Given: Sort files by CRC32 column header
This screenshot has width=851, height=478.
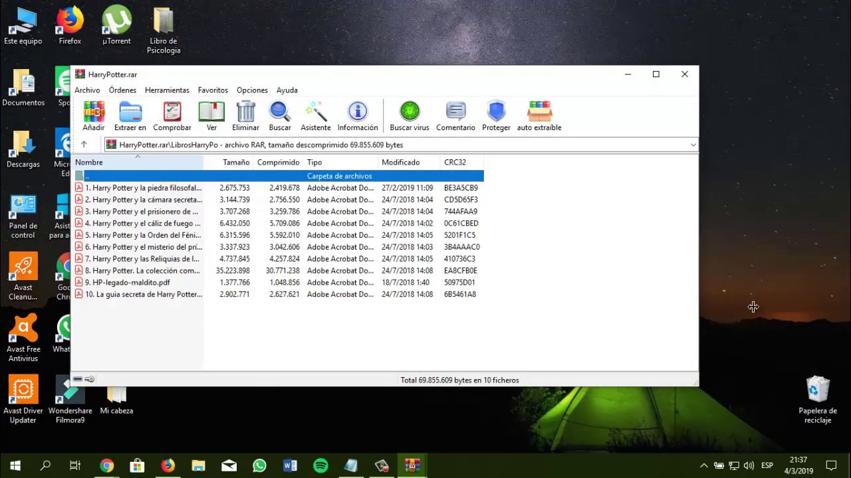Looking at the screenshot, I should (x=462, y=162).
